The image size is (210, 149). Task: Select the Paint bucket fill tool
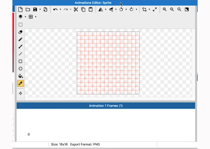point(20,76)
